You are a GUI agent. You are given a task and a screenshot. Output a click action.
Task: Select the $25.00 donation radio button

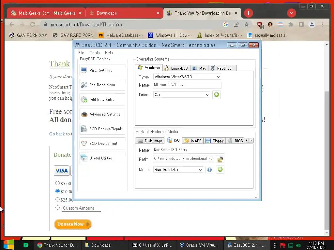(57, 200)
